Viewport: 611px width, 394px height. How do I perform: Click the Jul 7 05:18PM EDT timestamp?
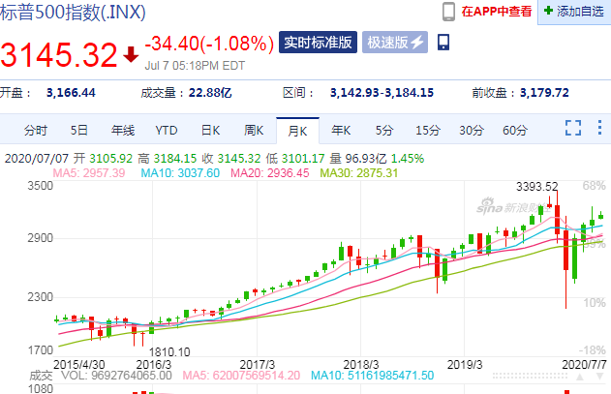(x=195, y=66)
